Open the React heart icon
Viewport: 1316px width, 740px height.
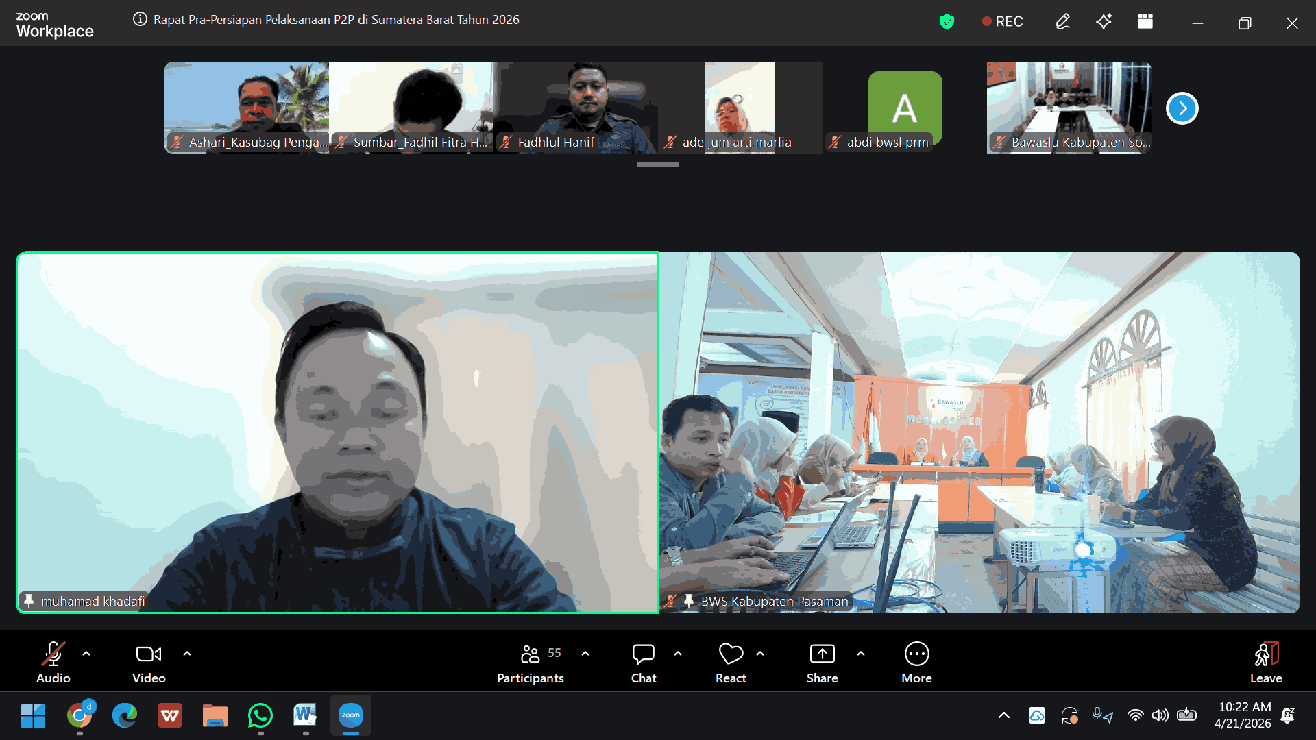click(x=731, y=654)
